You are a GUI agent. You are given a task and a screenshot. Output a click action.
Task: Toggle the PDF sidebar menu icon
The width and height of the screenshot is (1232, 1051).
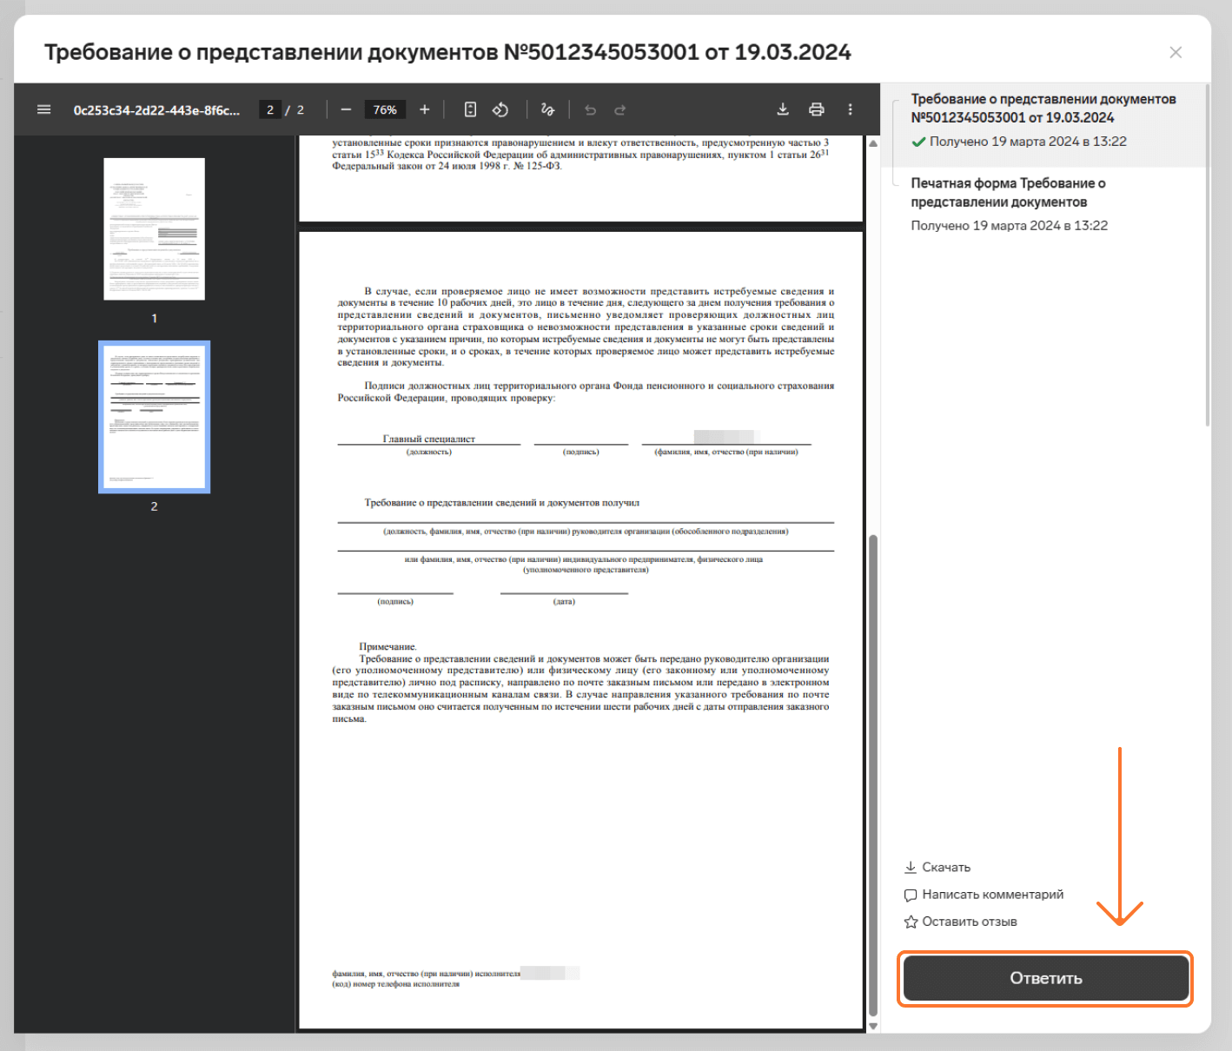[44, 109]
